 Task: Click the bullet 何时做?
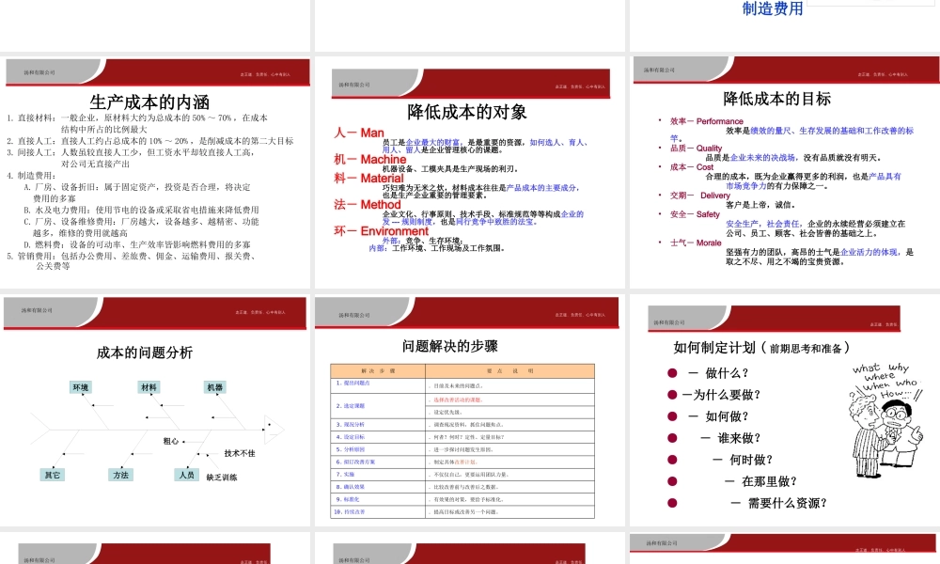743,460
